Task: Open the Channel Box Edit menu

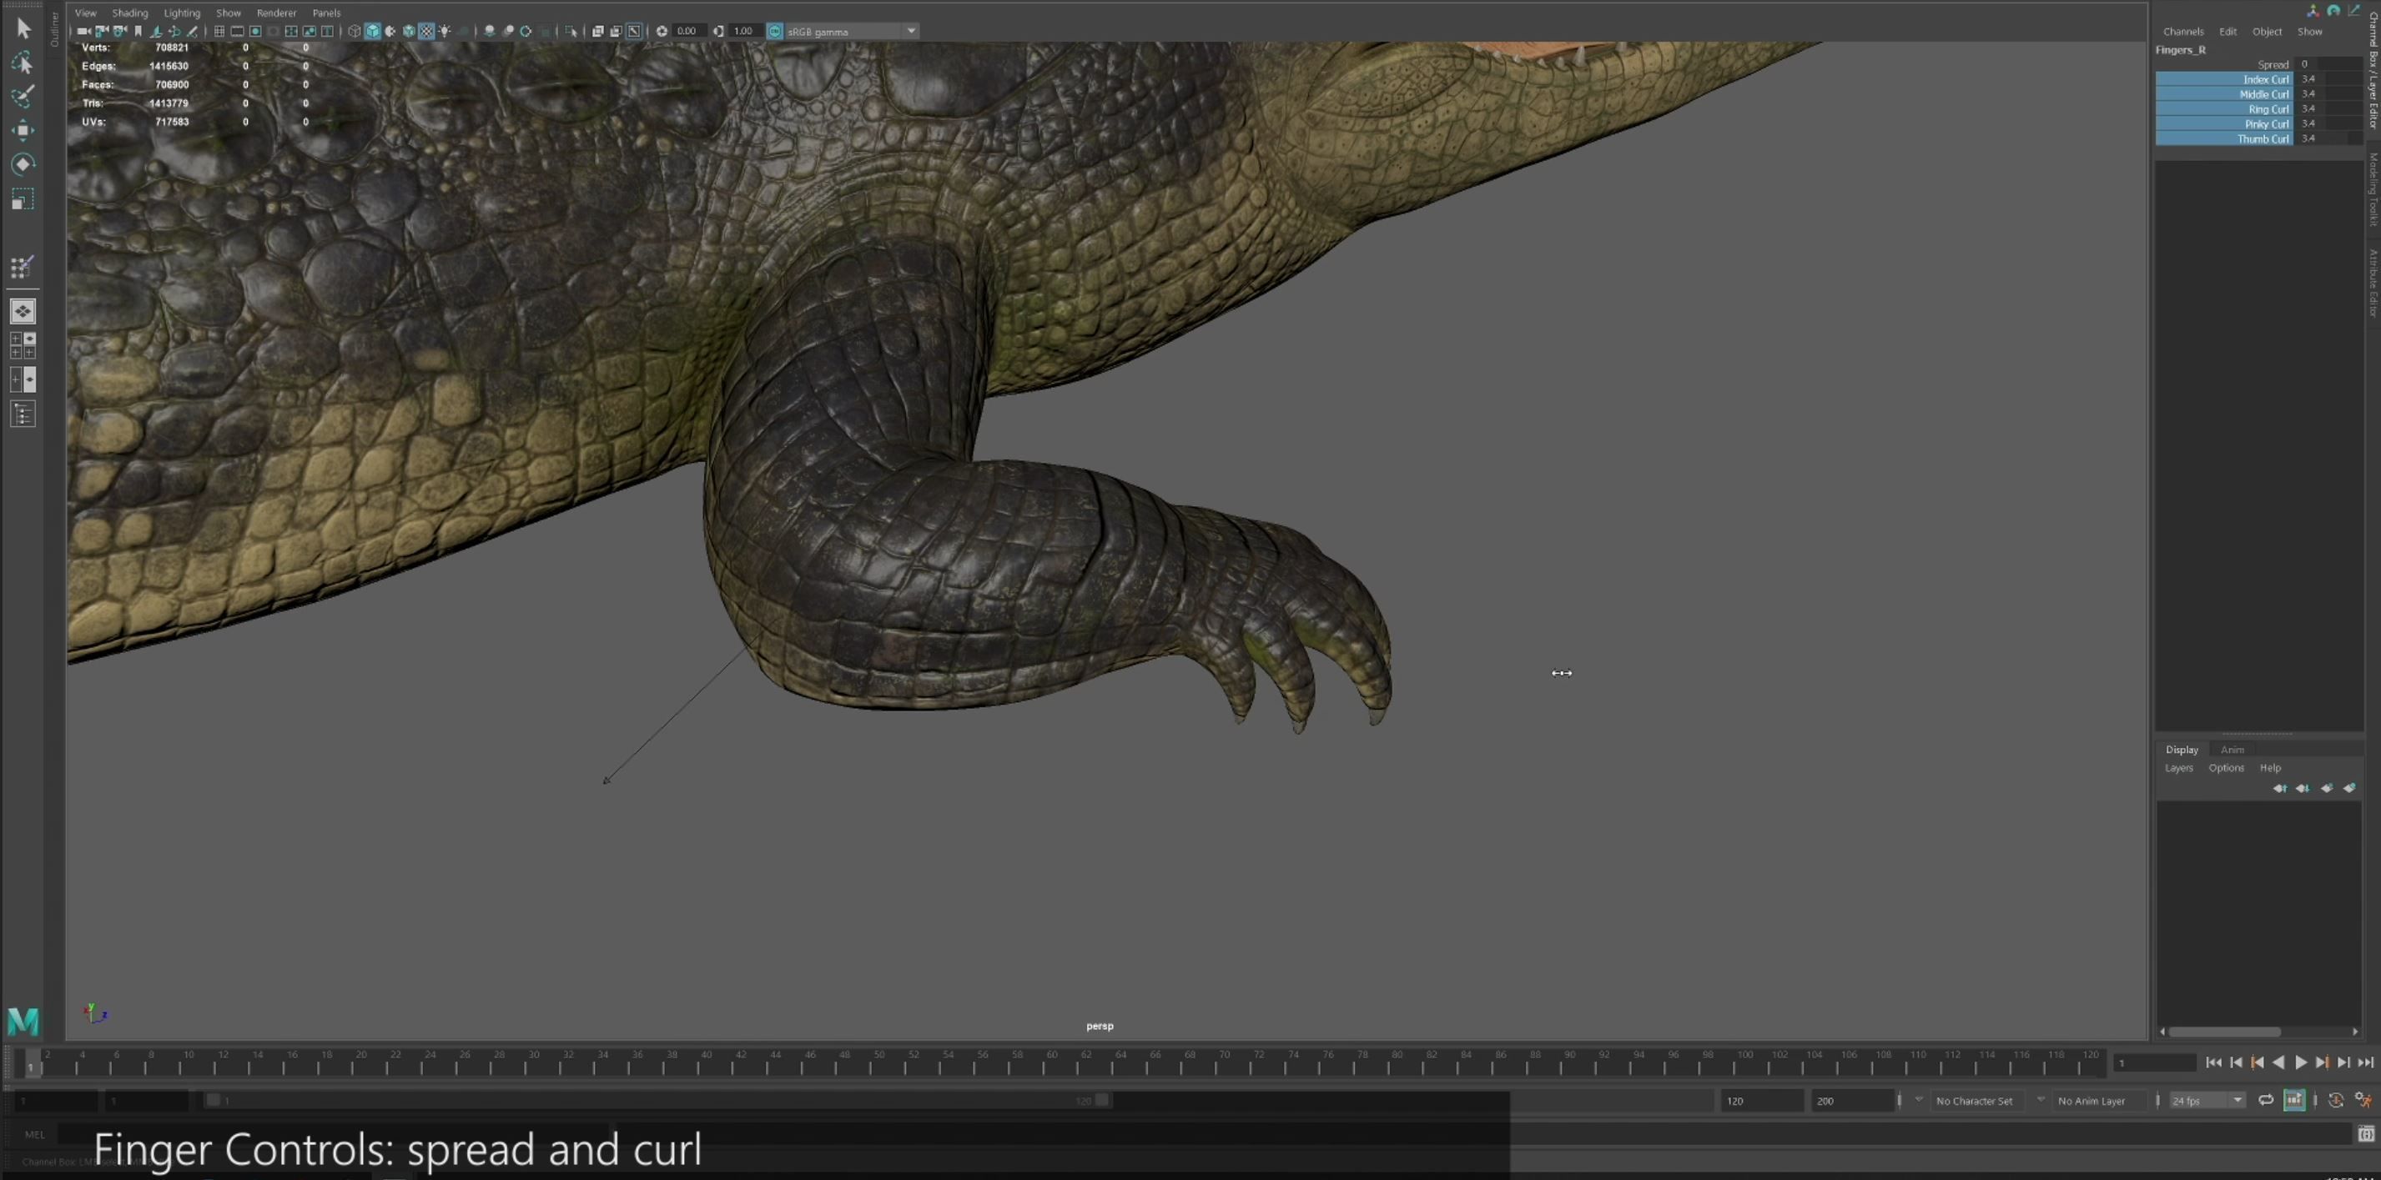Action: point(2227,32)
